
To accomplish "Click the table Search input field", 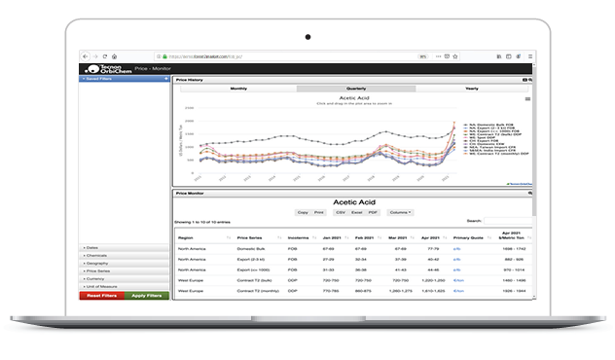I will [x=508, y=221].
